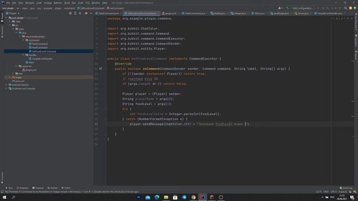Open the TODO tool window

(66, 188)
